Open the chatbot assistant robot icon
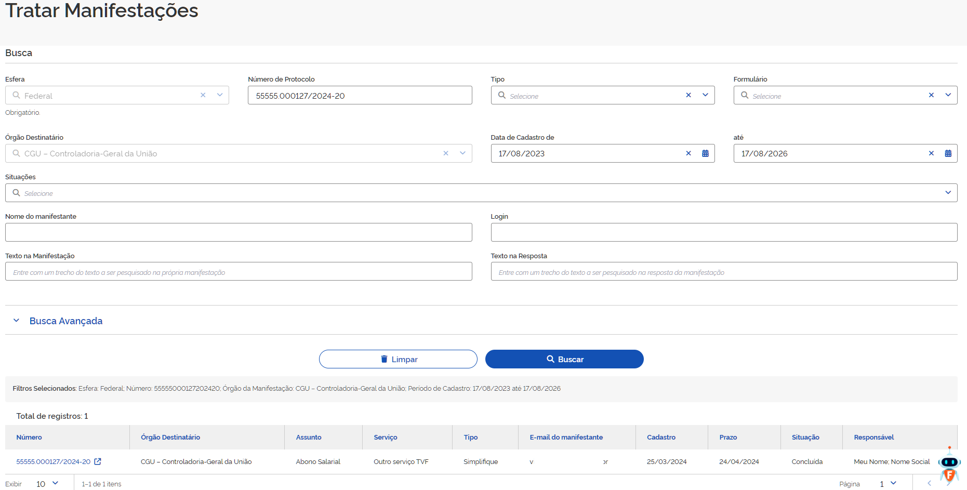 pyautogui.click(x=949, y=464)
